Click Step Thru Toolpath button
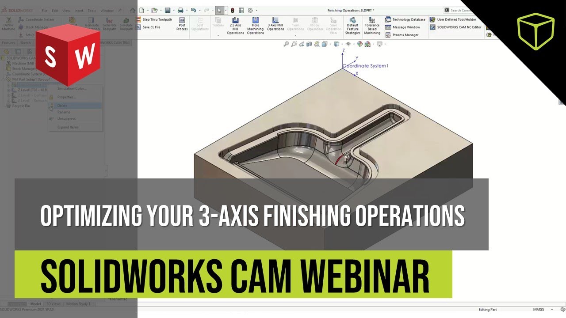566x318 pixels. point(155,20)
